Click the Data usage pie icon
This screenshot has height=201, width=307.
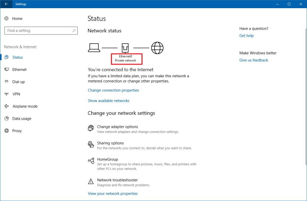point(6,118)
